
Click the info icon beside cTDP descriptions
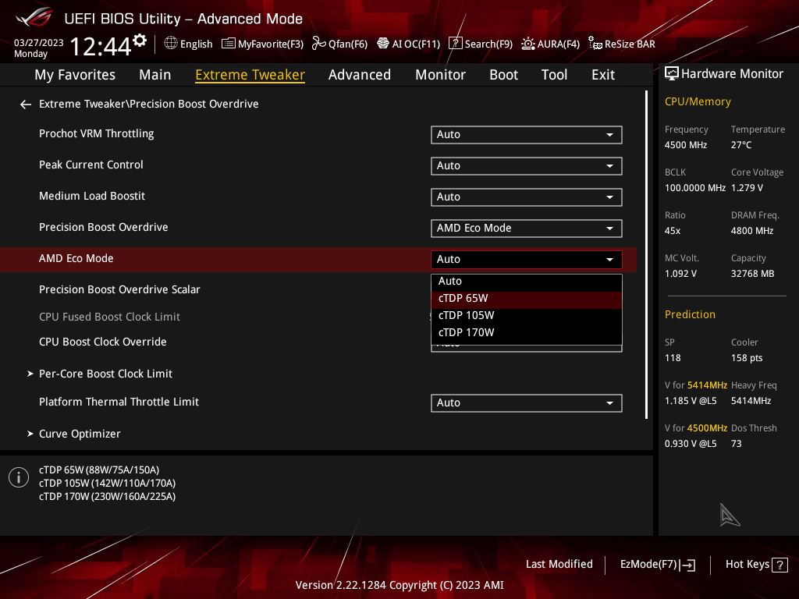click(19, 477)
